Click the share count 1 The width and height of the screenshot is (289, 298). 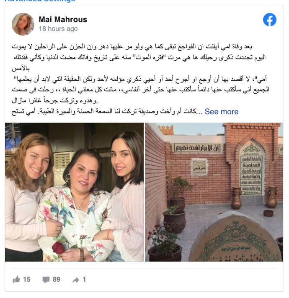[x=84, y=280]
